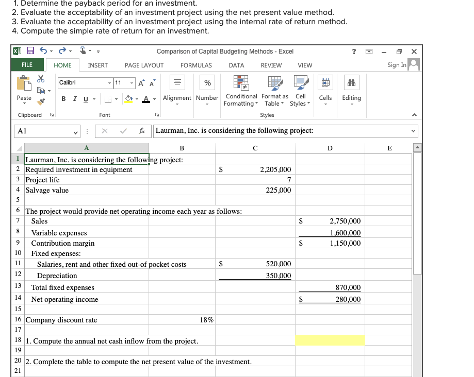Click the cell with 2,205,000 investment
The height and width of the screenshot is (377, 474).
255,169
